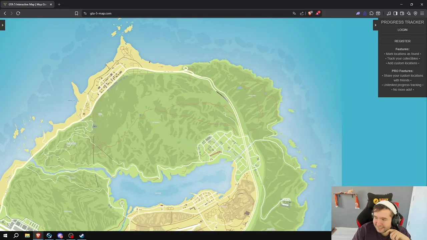Screen dimensions: 427x240
Task: Go forward with the browser forward arrow
Action: click(x=11, y=13)
